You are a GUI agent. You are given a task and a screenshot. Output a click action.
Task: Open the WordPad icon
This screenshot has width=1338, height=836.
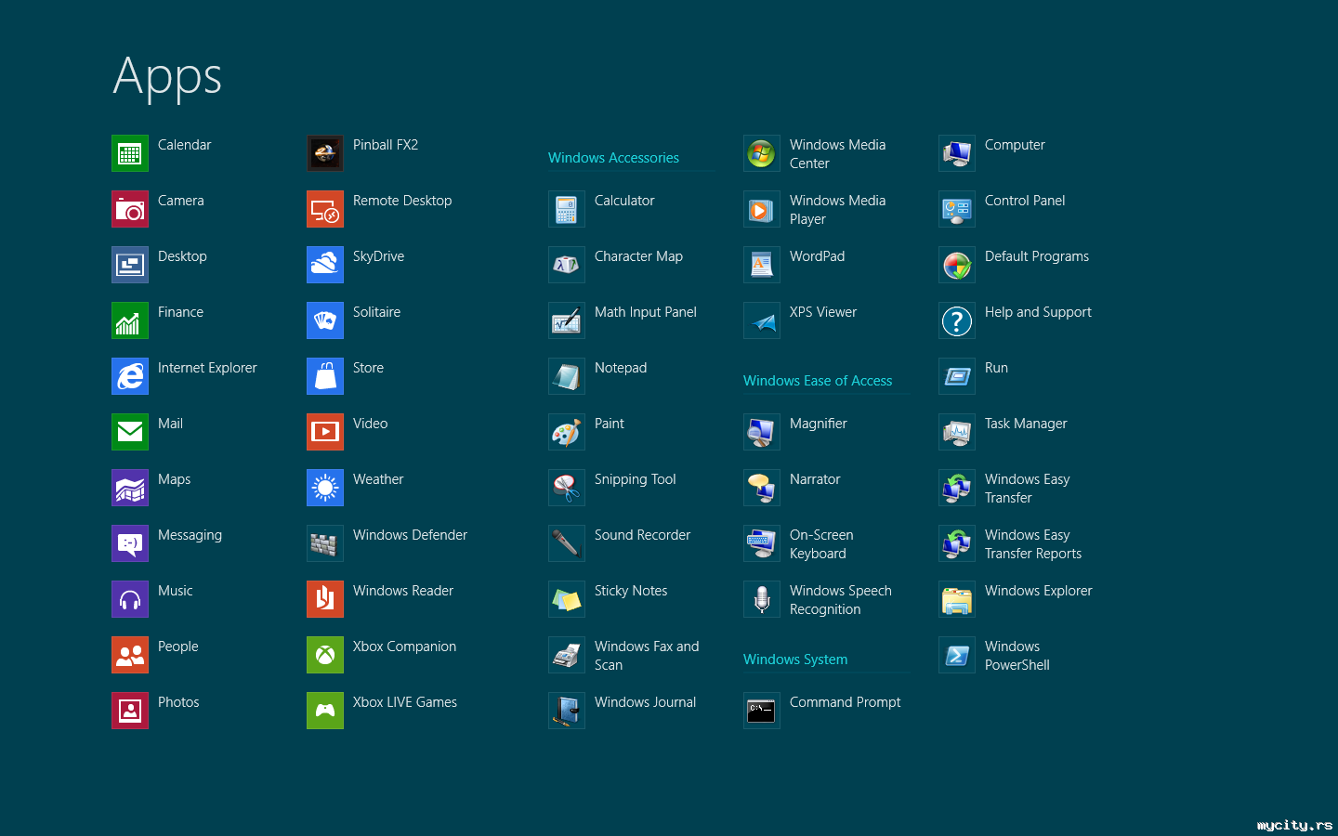pyautogui.click(x=762, y=265)
